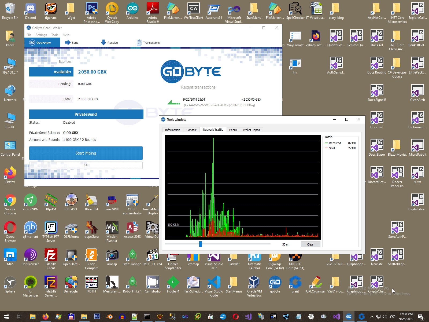The width and height of the screenshot is (429, 322).
Task: Select the Adobe Reader 9 desktop icon
Action: point(153,13)
